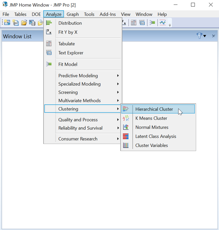
Task: Click the Control Chart toolbar icon
Action: [163, 23]
